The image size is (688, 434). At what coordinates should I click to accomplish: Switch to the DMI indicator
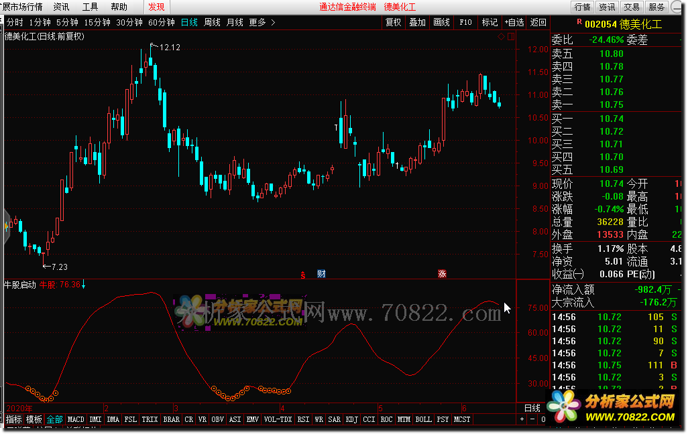click(95, 419)
